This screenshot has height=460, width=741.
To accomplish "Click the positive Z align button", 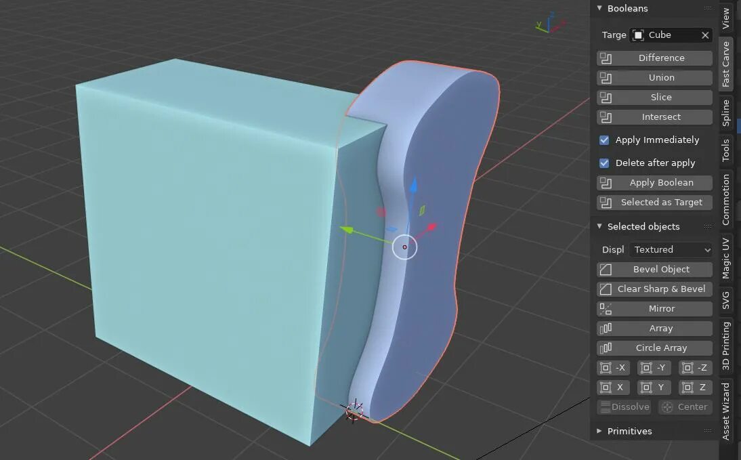I will [x=696, y=388].
